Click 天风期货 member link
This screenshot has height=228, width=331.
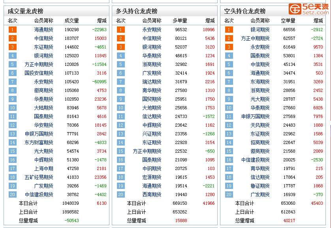260,125
